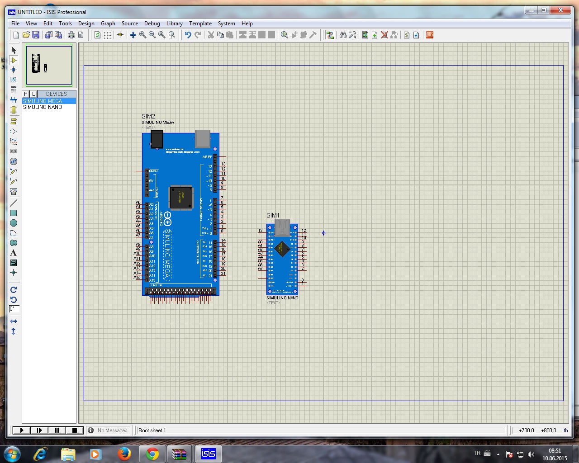Select the Junction Dot tool
The height and width of the screenshot is (463, 579).
click(x=14, y=70)
